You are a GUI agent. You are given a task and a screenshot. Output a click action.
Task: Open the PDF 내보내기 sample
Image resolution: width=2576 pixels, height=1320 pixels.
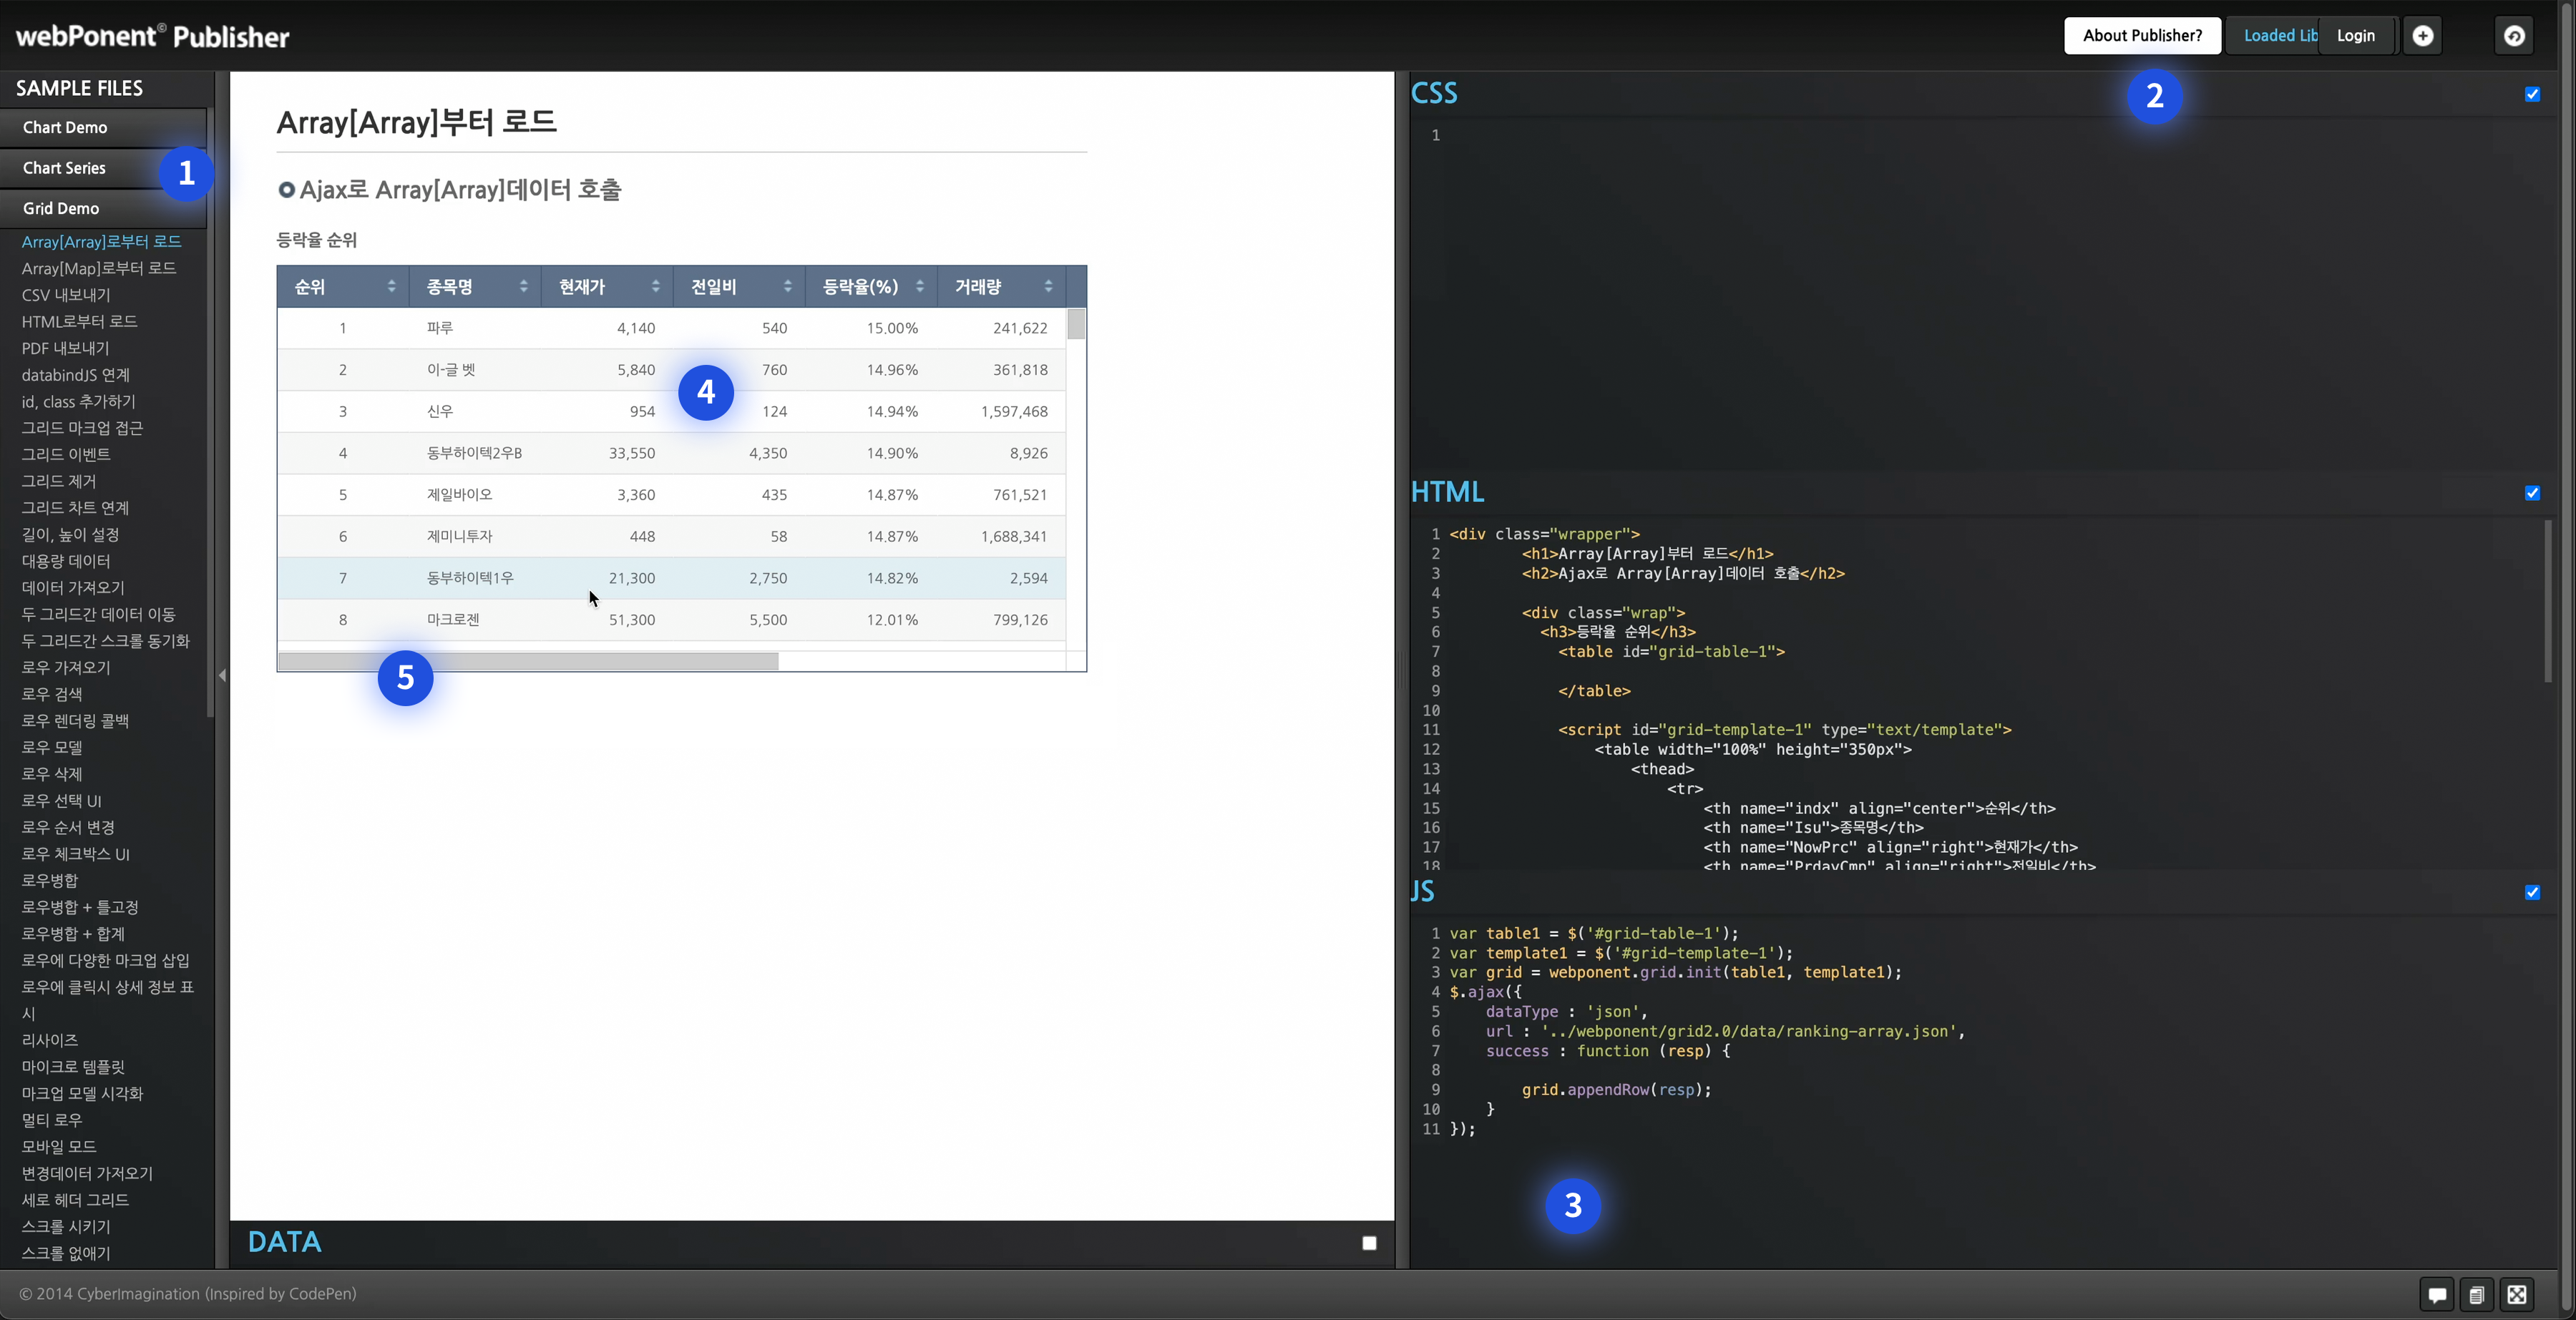[x=66, y=348]
